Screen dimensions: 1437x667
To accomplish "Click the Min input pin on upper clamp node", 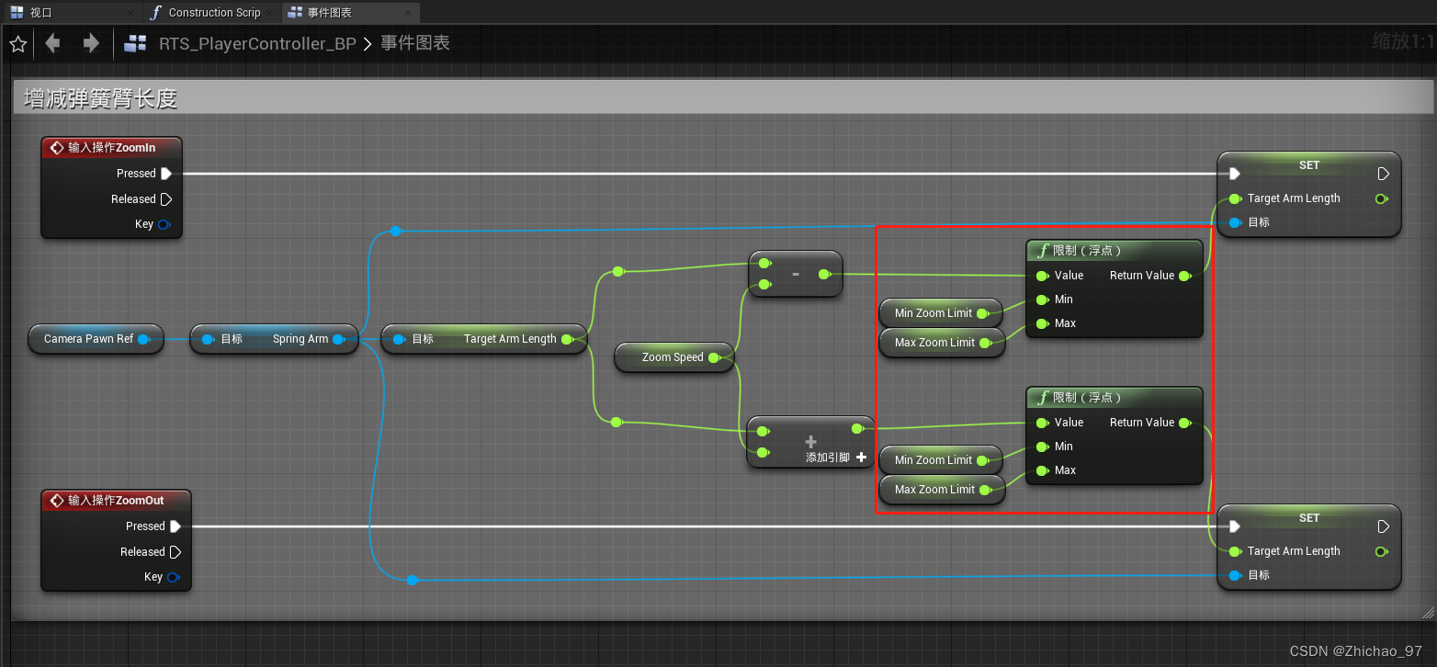I will pyautogui.click(x=1043, y=300).
